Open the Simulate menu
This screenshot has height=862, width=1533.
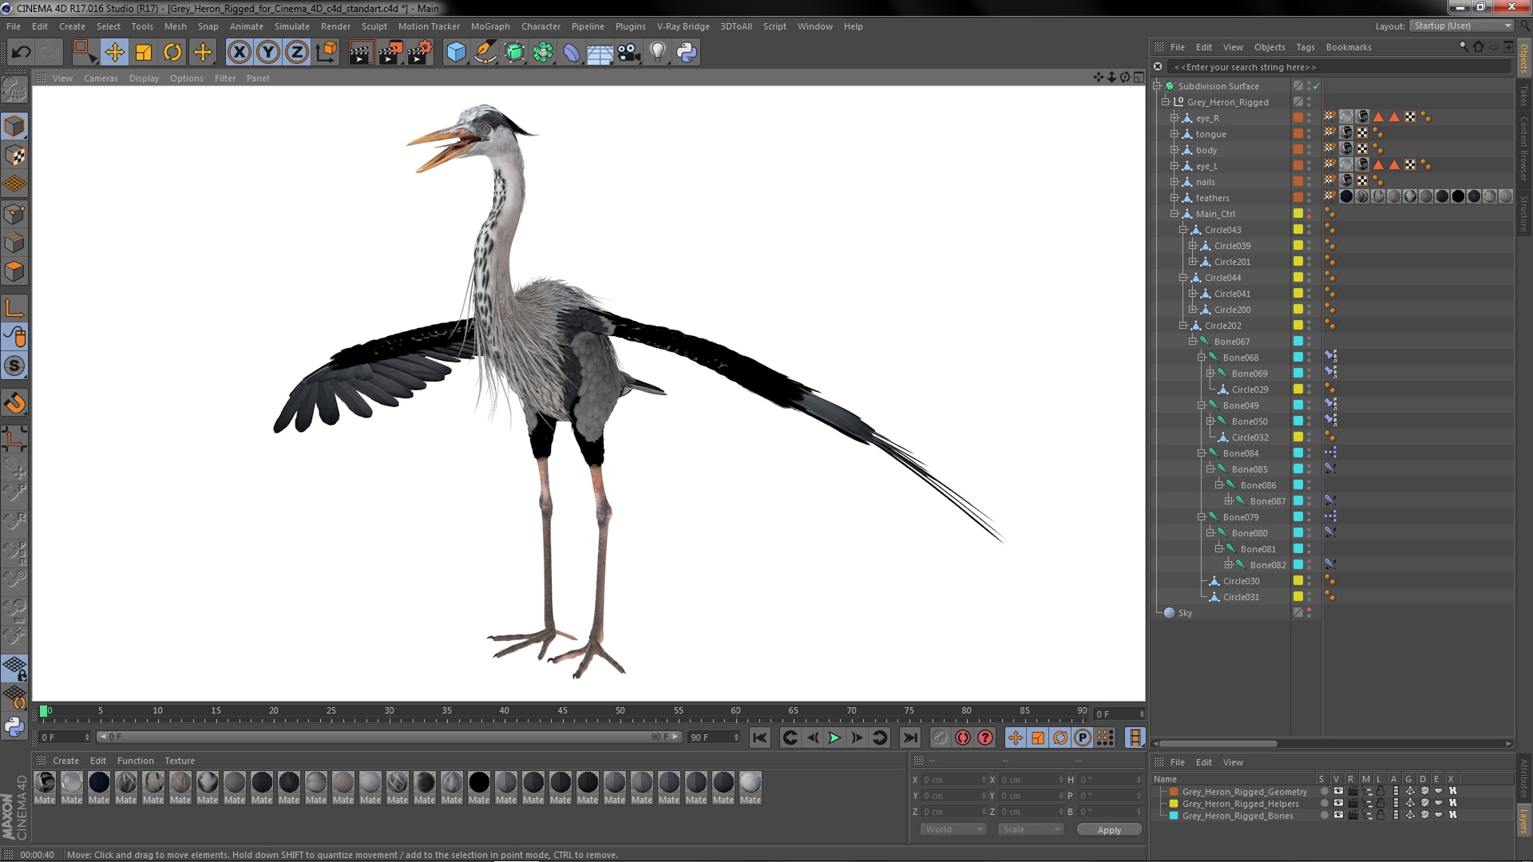(x=291, y=26)
